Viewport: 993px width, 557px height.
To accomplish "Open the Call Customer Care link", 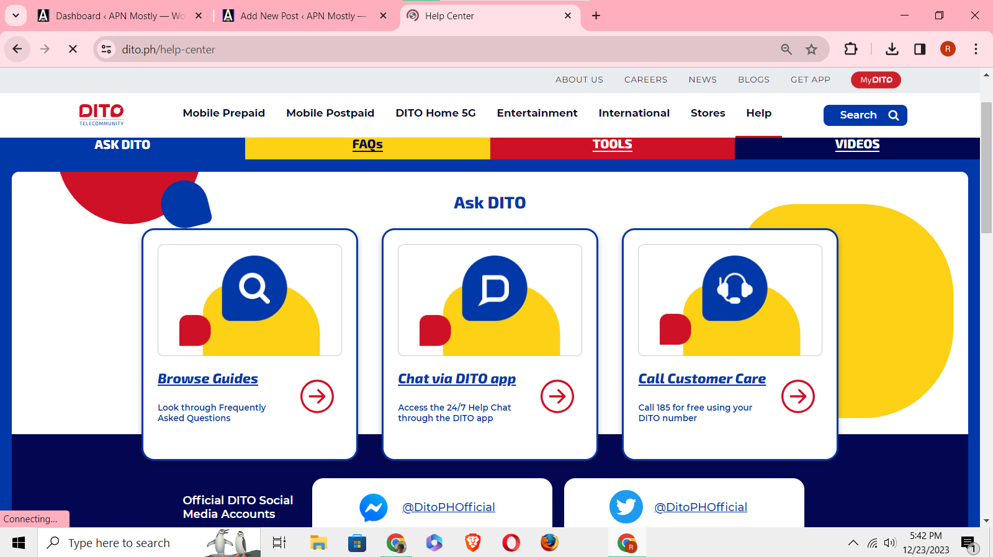I will point(702,379).
